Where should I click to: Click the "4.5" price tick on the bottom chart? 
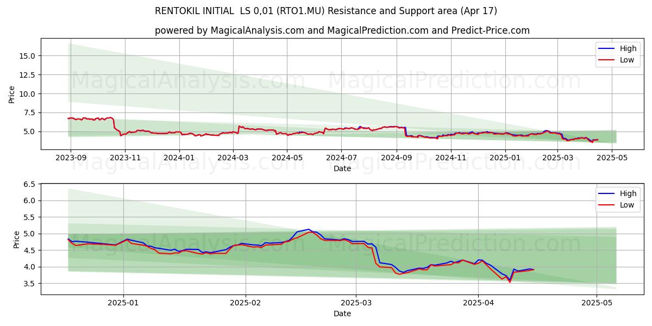click(x=30, y=250)
